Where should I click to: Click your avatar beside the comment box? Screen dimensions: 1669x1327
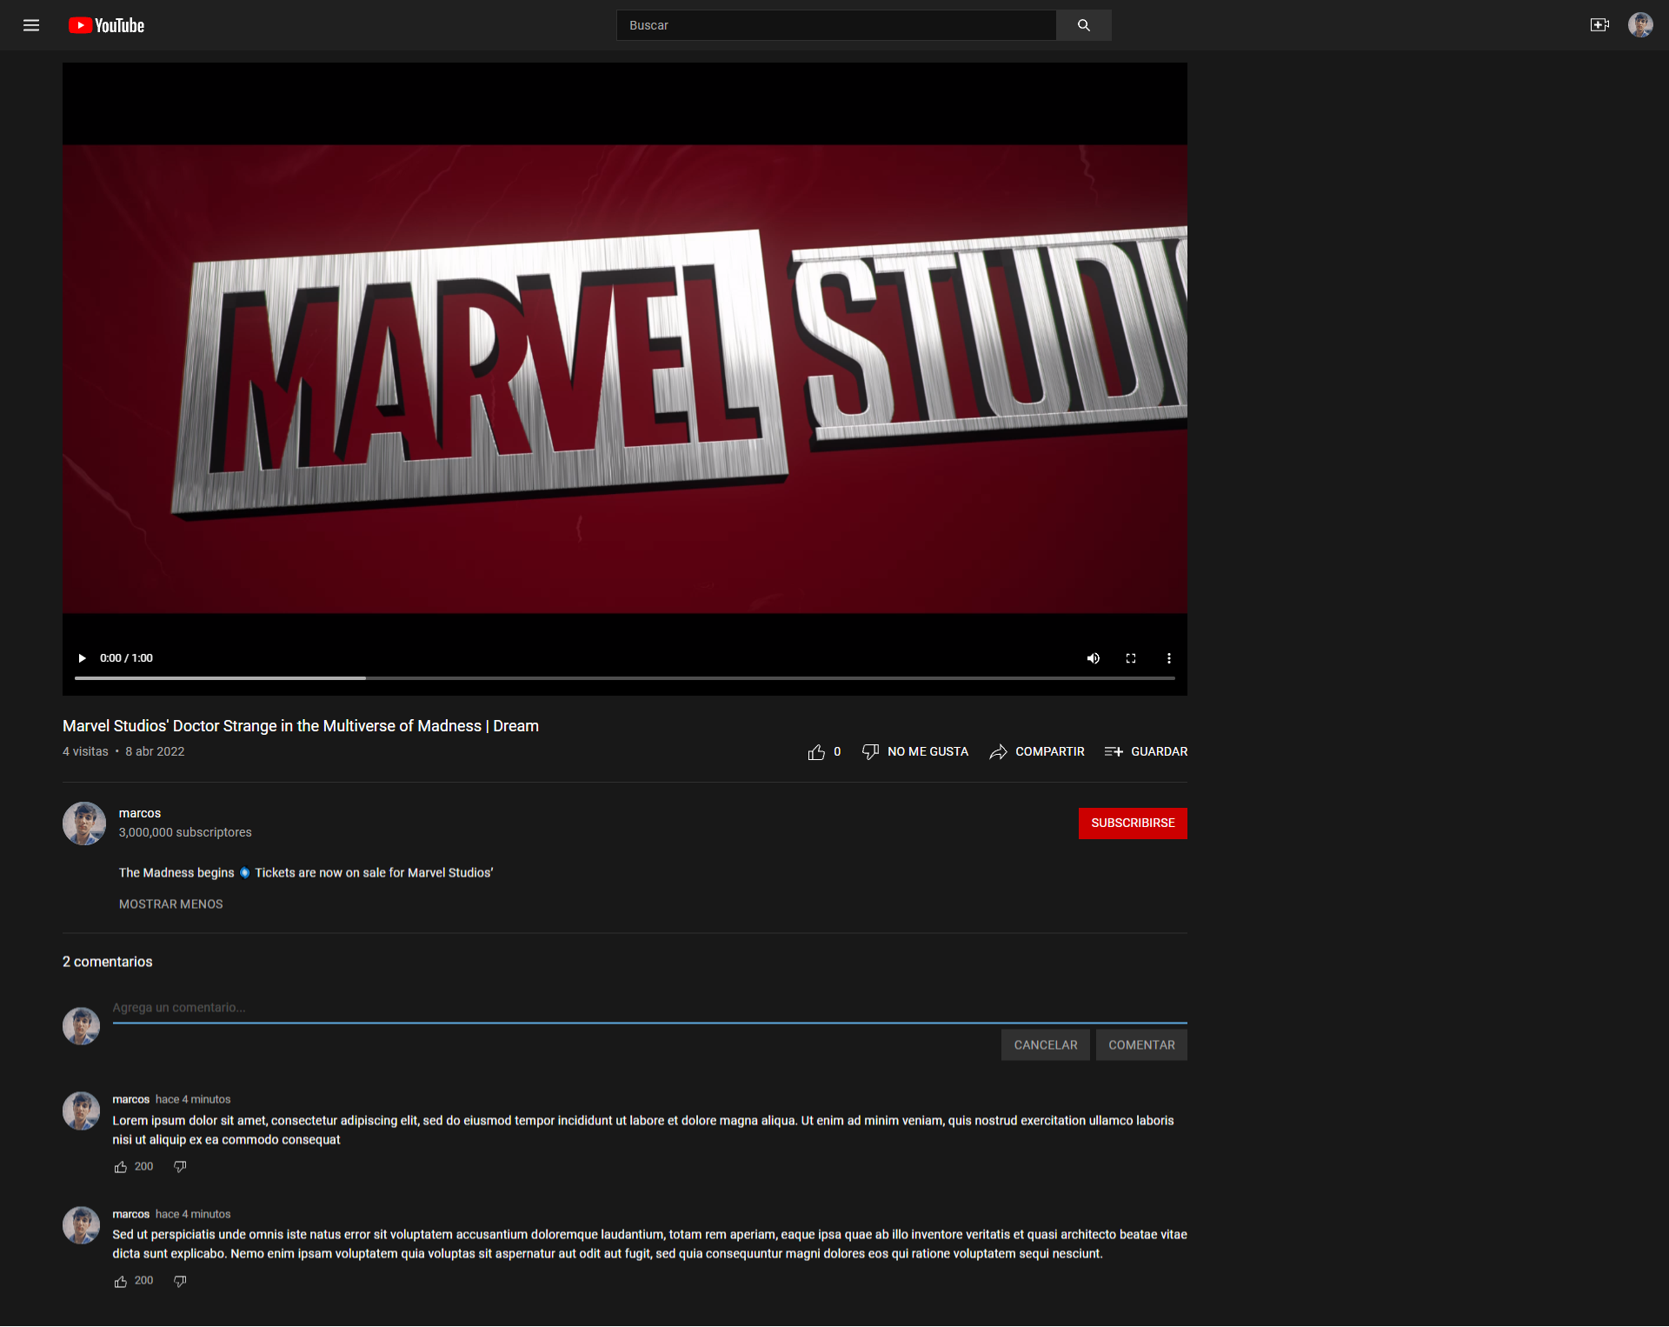point(82,1026)
